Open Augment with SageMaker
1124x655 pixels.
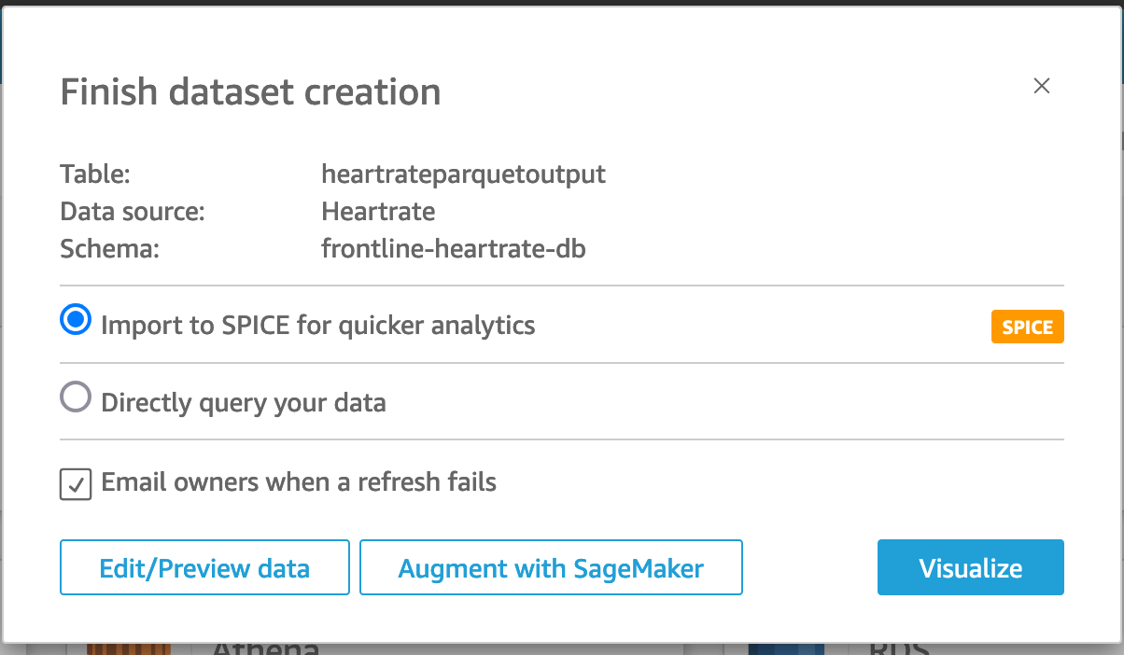click(551, 567)
